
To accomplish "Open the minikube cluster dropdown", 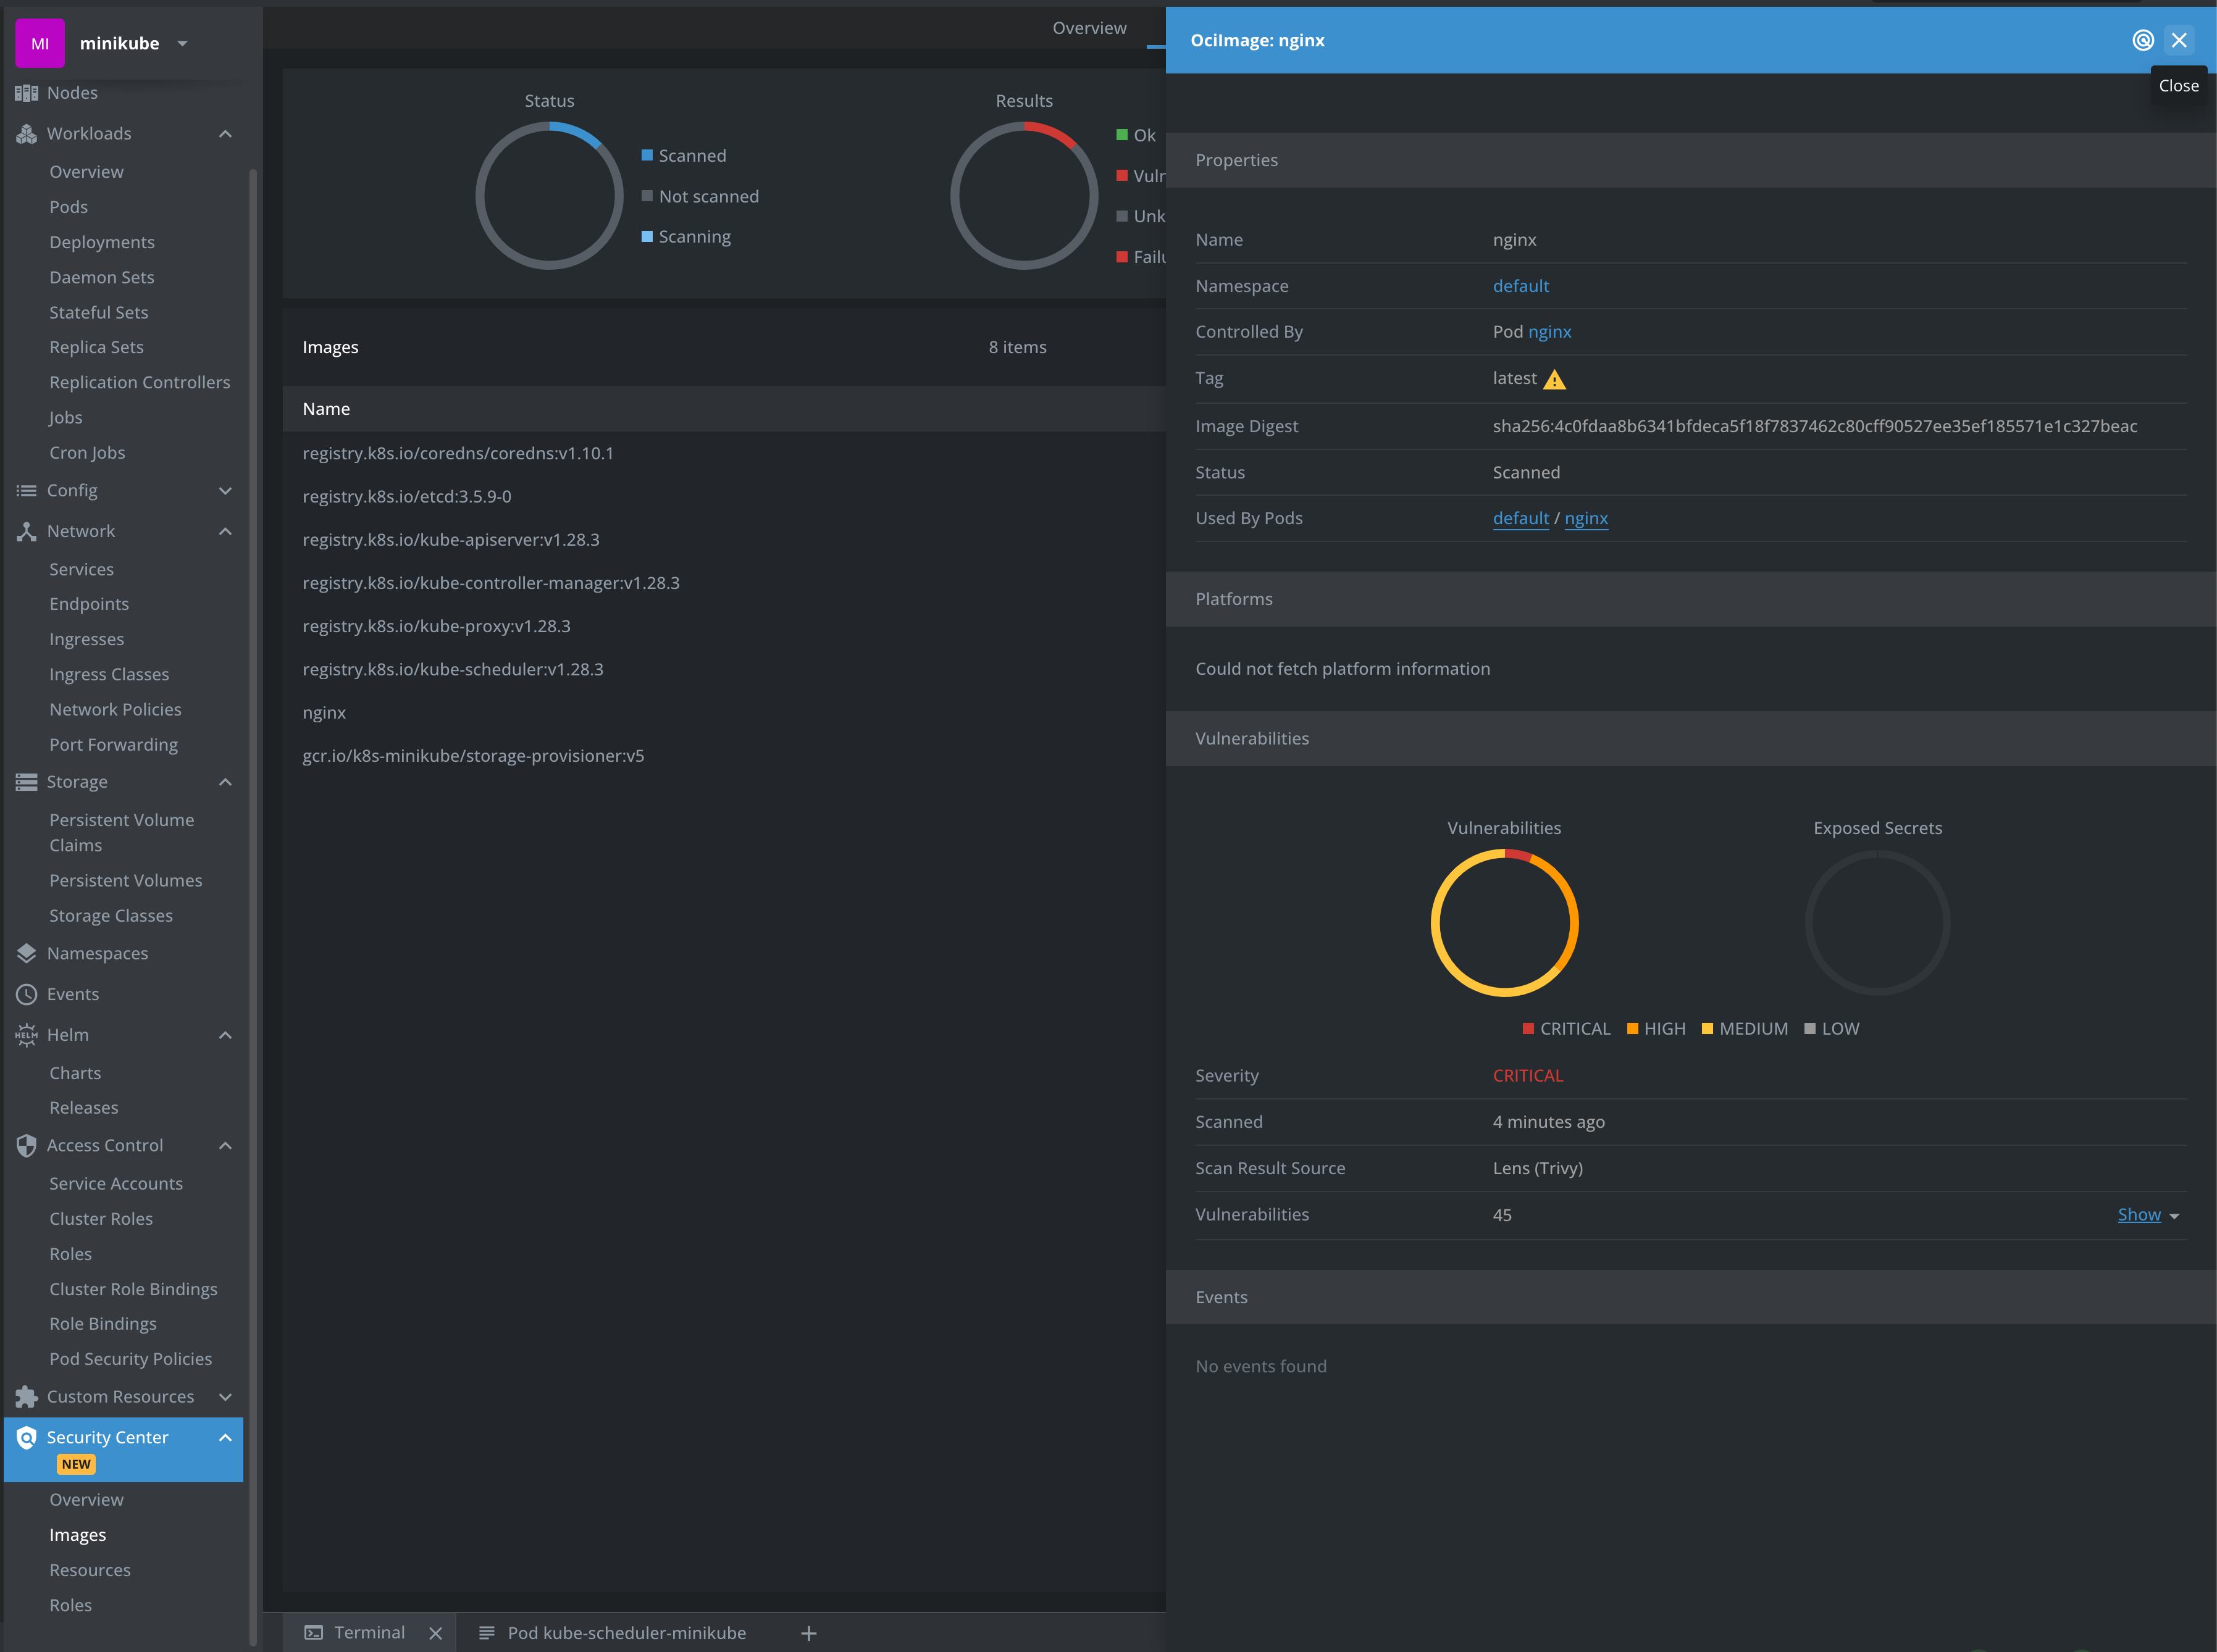I will click(x=182, y=43).
